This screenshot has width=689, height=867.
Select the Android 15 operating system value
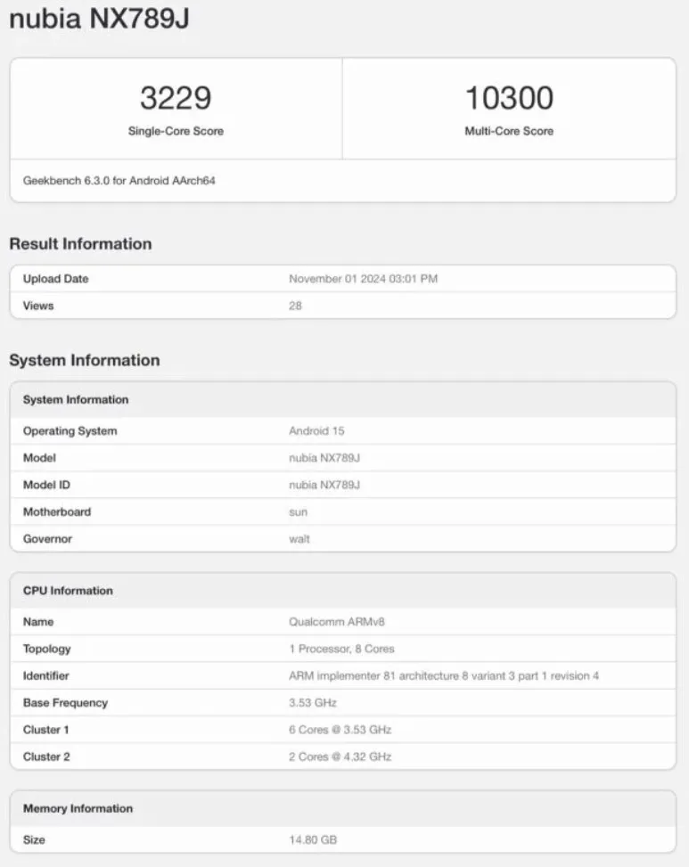[316, 430]
